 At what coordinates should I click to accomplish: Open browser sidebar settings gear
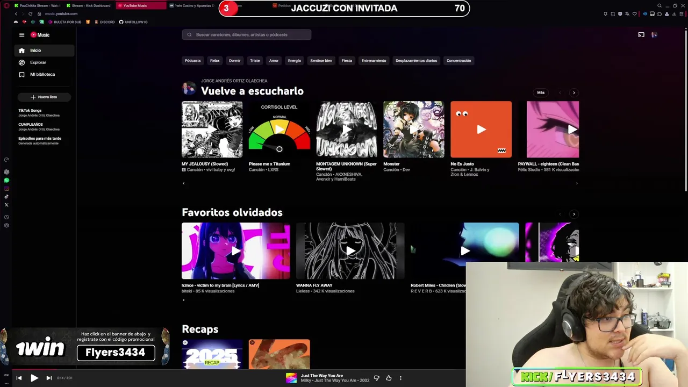click(6, 225)
